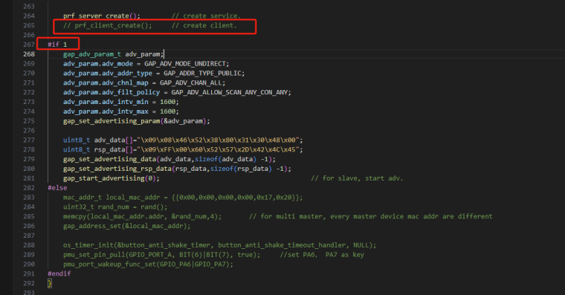Click "adv_param.adv_mode" on line 269

pos(98,64)
